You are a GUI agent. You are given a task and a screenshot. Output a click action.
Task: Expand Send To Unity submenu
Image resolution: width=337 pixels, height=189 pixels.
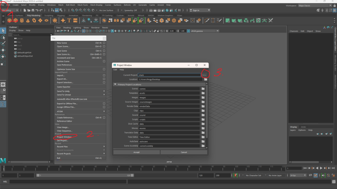(80, 91)
